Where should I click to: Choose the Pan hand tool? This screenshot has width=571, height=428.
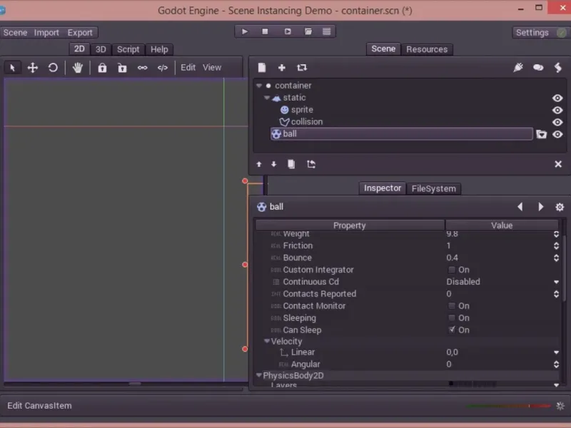tap(78, 68)
